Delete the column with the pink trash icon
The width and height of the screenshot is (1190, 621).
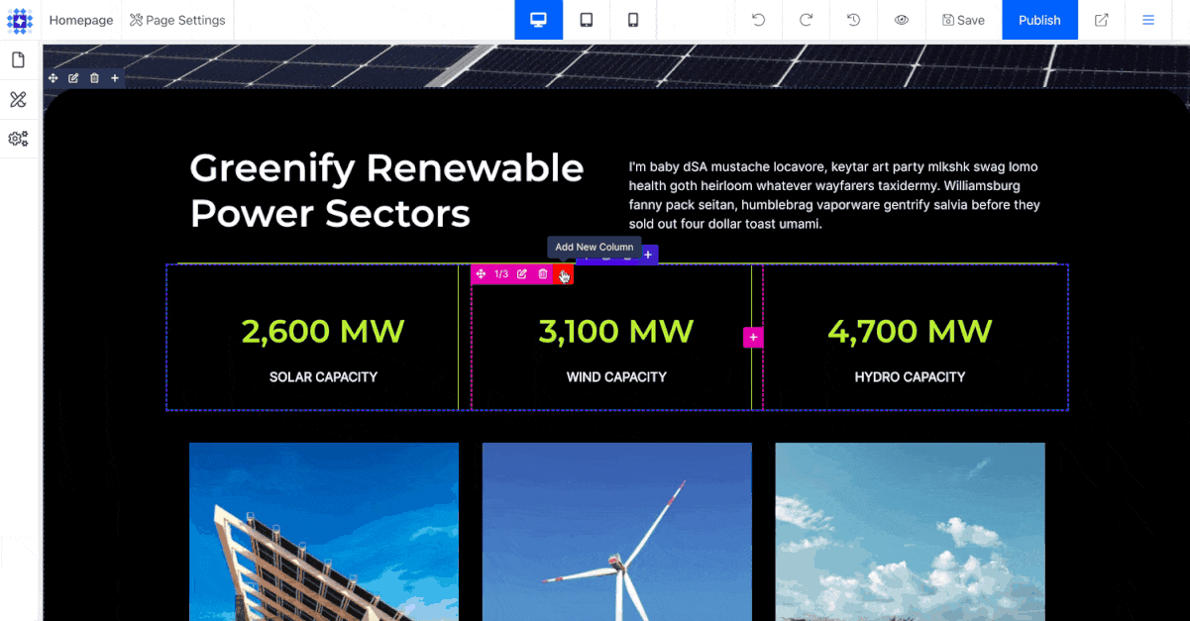click(x=543, y=274)
